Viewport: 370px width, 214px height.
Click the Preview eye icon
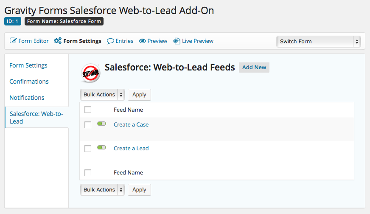(x=143, y=41)
